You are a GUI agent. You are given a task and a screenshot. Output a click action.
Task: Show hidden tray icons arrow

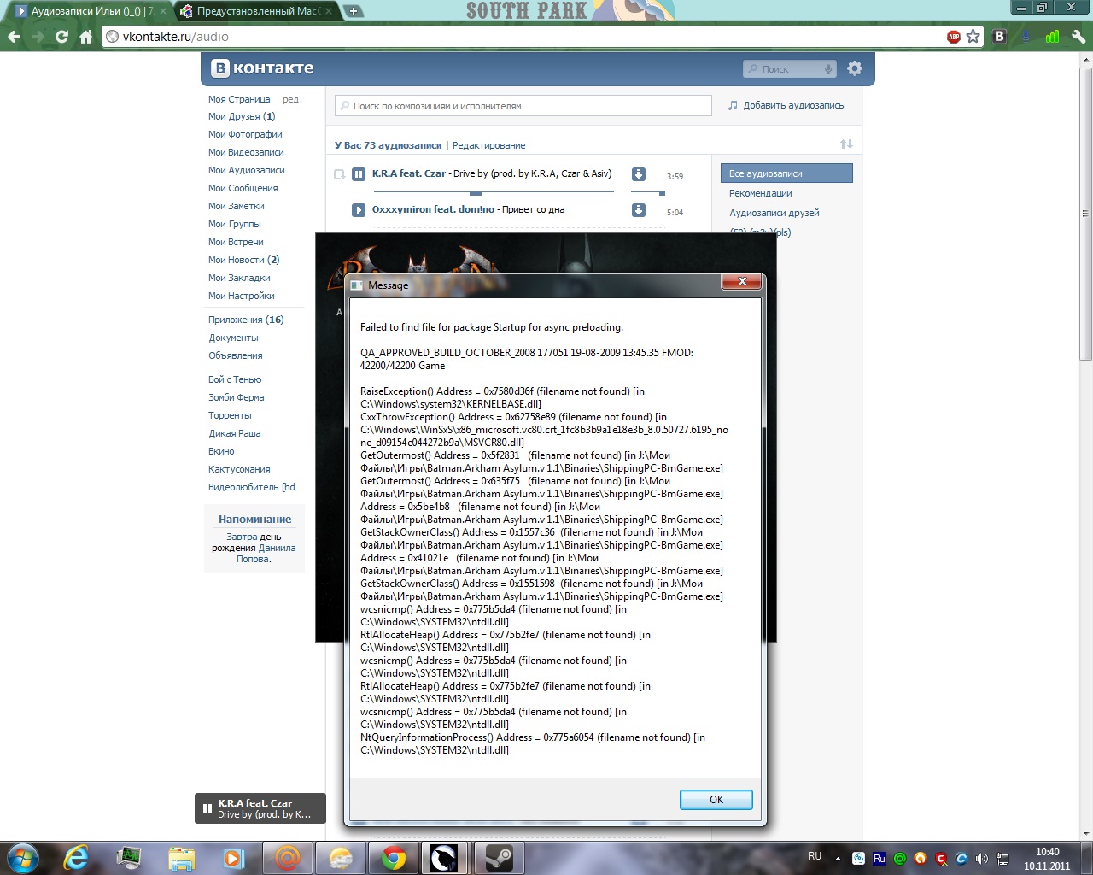pyautogui.click(x=838, y=859)
